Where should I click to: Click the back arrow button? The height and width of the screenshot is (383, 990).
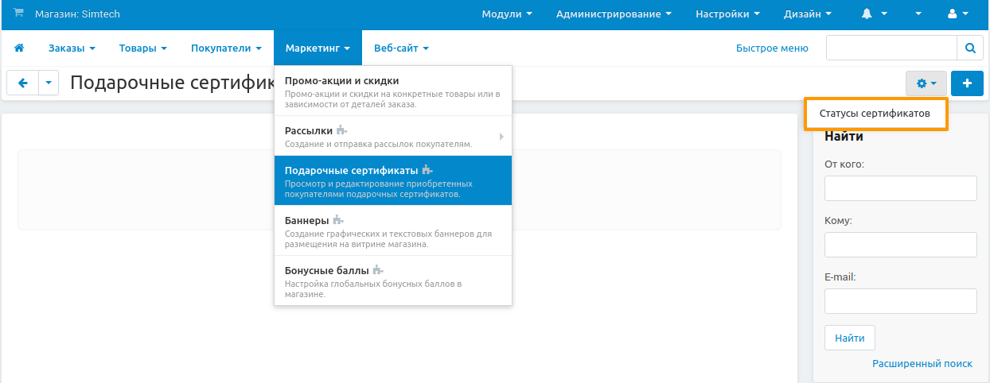pos(23,83)
